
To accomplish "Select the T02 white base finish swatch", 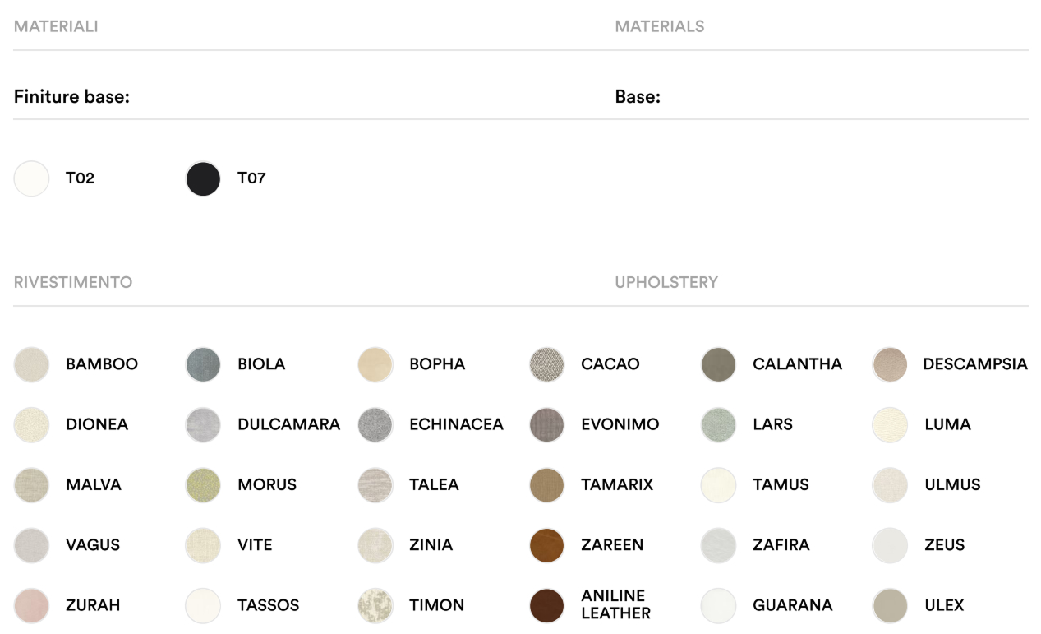I will (x=31, y=178).
